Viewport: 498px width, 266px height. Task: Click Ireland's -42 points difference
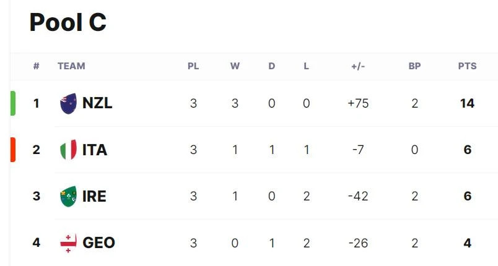tap(358, 196)
